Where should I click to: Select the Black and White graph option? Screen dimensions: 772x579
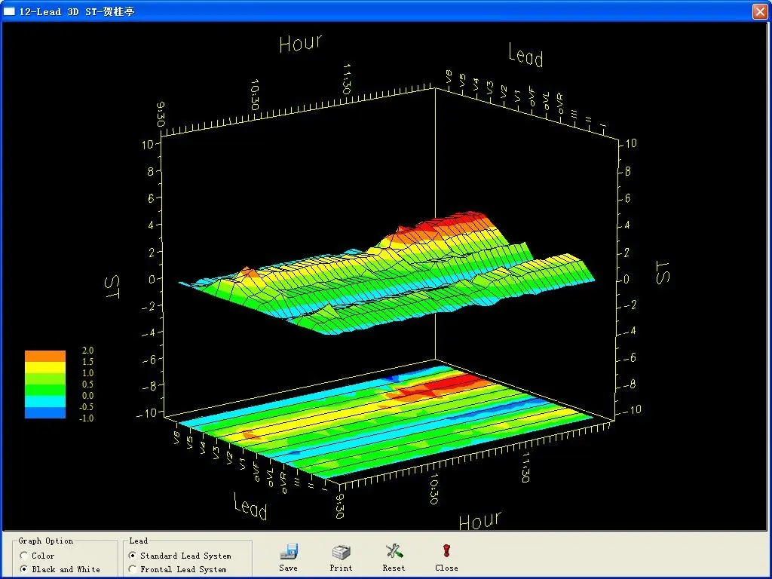25,569
